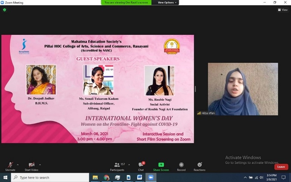Open Google Chrome from the taskbar
Viewport: 291px width, 182px height.
click(x=106, y=177)
